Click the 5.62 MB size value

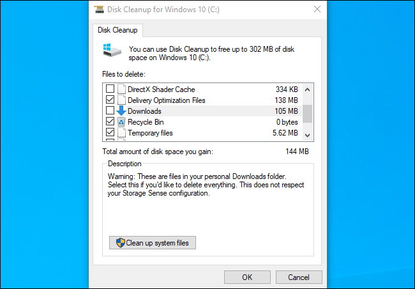[x=285, y=133]
